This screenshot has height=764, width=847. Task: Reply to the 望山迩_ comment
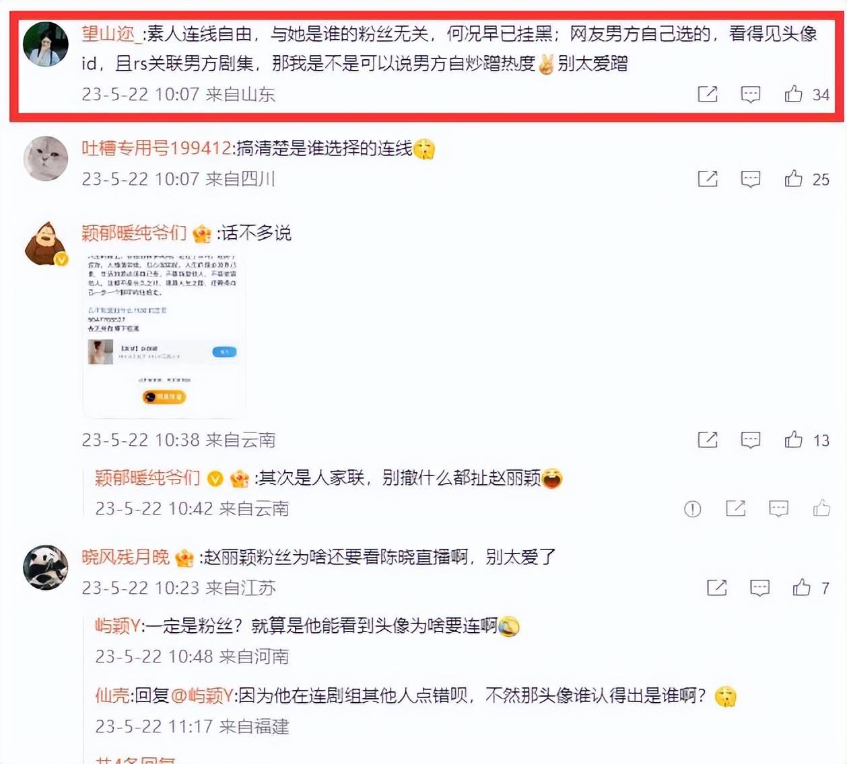(751, 94)
